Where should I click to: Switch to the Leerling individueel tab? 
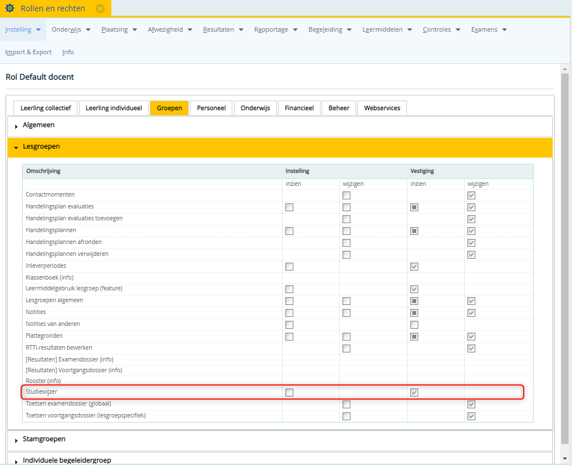tap(114, 108)
